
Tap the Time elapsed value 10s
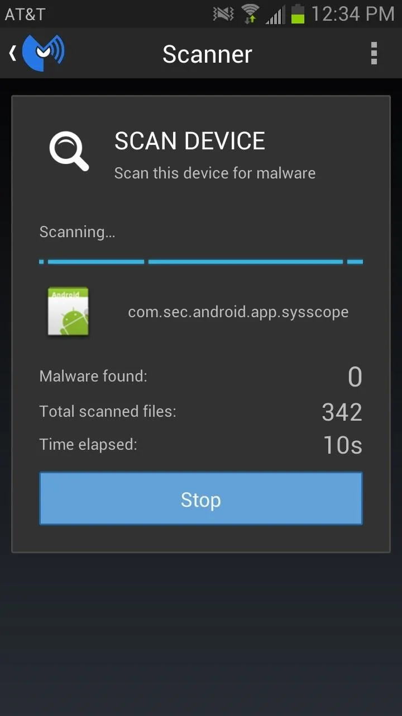[x=343, y=445]
